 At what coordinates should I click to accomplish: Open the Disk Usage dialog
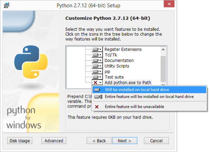pyautogui.click(x=20, y=141)
